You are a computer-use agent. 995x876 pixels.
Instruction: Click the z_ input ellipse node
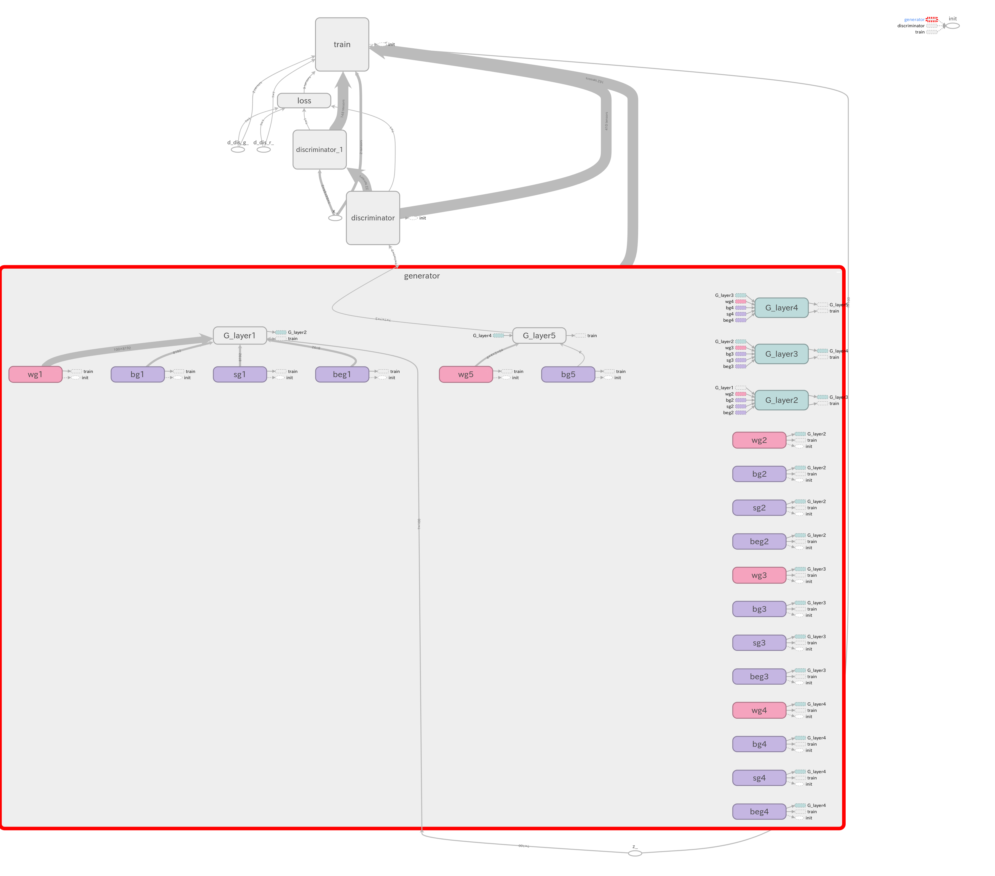[635, 853]
